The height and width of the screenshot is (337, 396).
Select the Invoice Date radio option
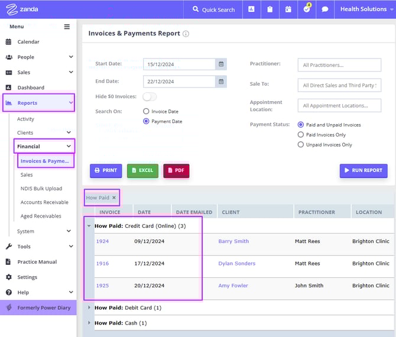click(147, 111)
